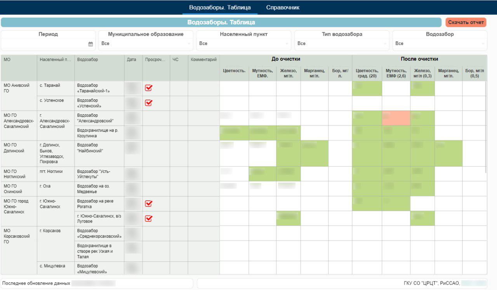Select the МО Анивский ГО cell
497x290 pixels.
pos(19,96)
